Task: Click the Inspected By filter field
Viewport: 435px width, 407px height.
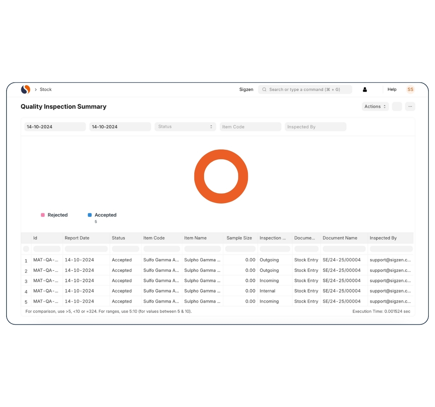Action: (x=315, y=127)
